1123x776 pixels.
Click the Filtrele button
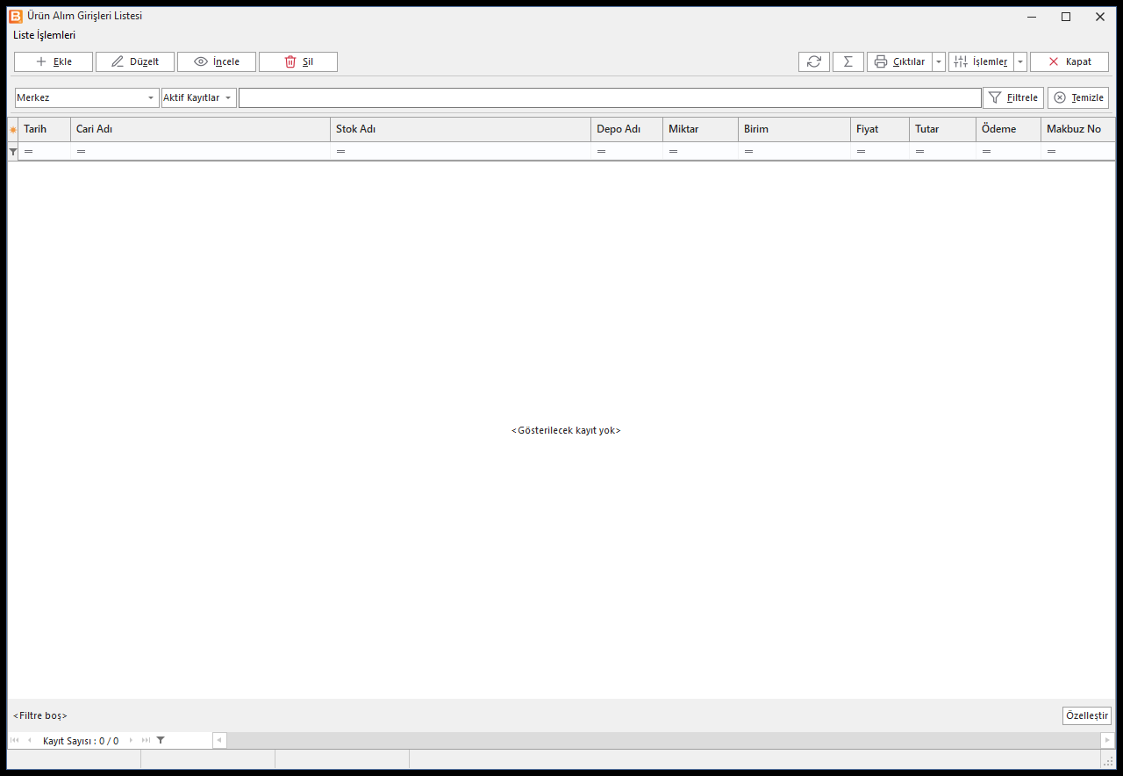(1013, 97)
